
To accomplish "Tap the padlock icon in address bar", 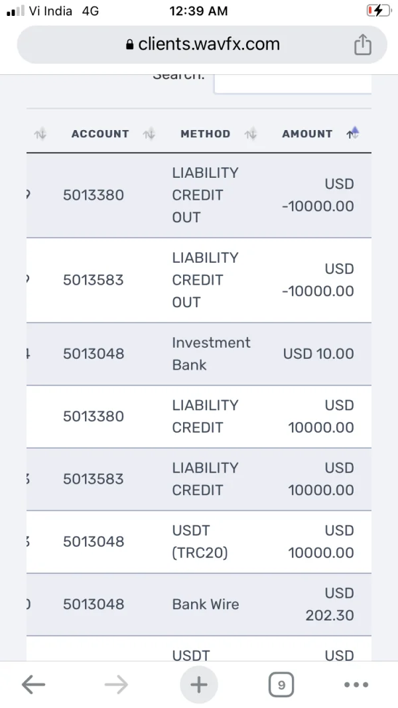I will [130, 45].
